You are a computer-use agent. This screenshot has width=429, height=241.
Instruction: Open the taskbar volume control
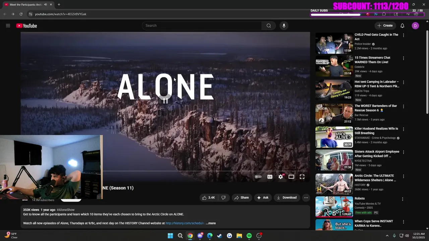tap(407, 236)
